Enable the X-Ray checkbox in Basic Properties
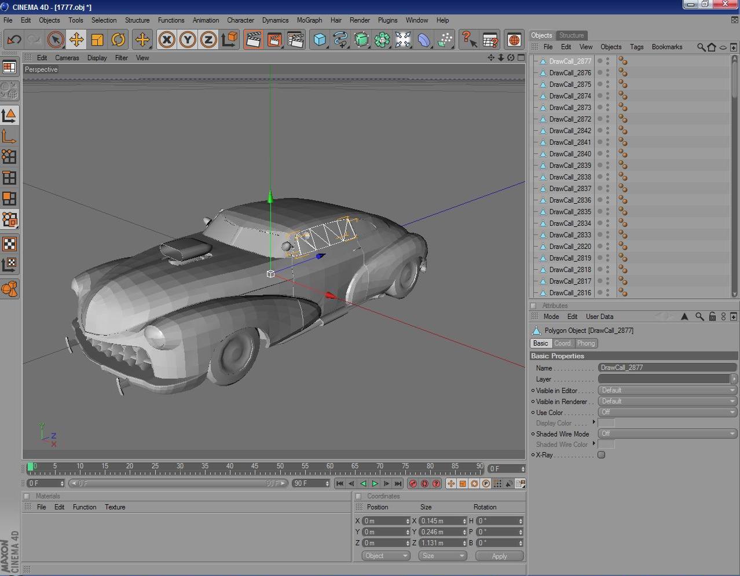The image size is (740, 576). coord(601,454)
